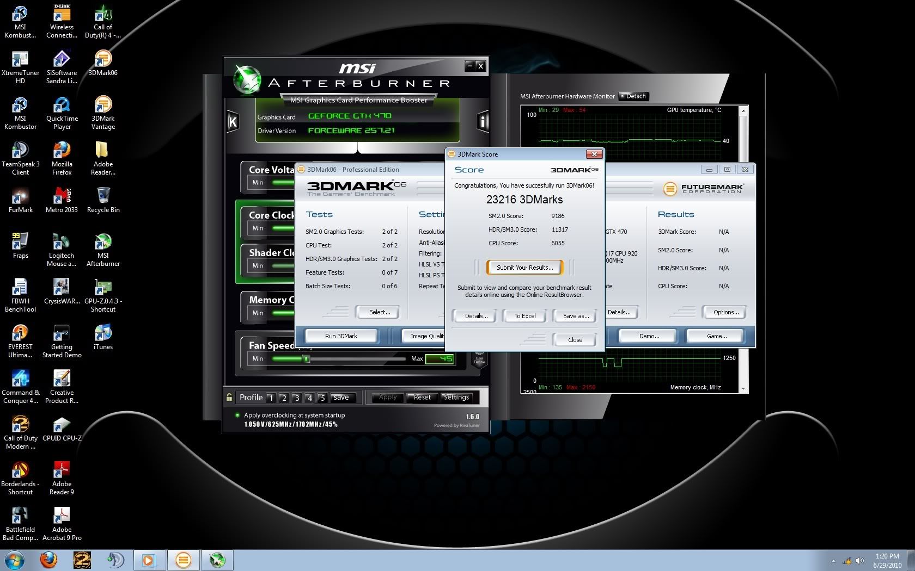This screenshot has height=571, width=915.
Task: Click Afterburner info i side button
Action: tap(483, 121)
